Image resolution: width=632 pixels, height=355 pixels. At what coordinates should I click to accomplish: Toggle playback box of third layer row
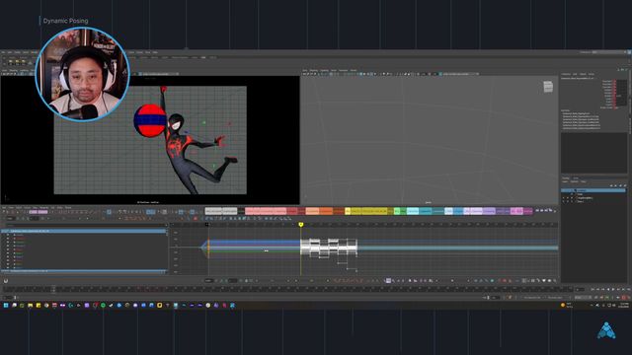tap(568, 197)
